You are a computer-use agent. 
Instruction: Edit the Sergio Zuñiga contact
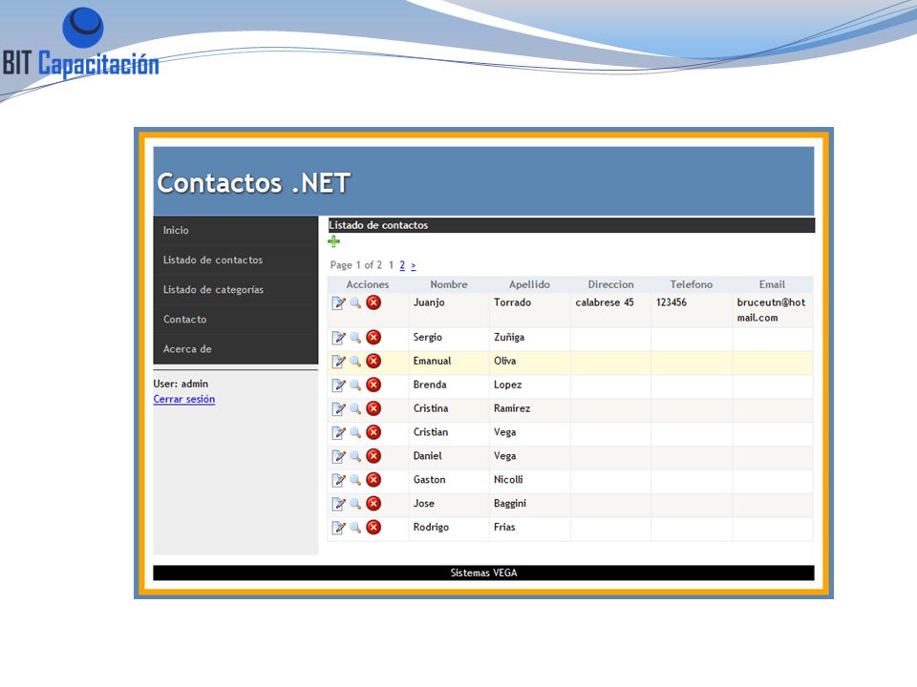[338, 338]
